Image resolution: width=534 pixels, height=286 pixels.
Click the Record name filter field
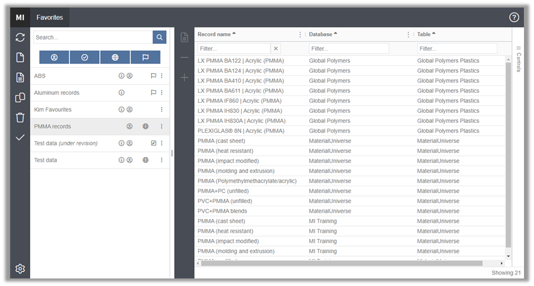234,48
